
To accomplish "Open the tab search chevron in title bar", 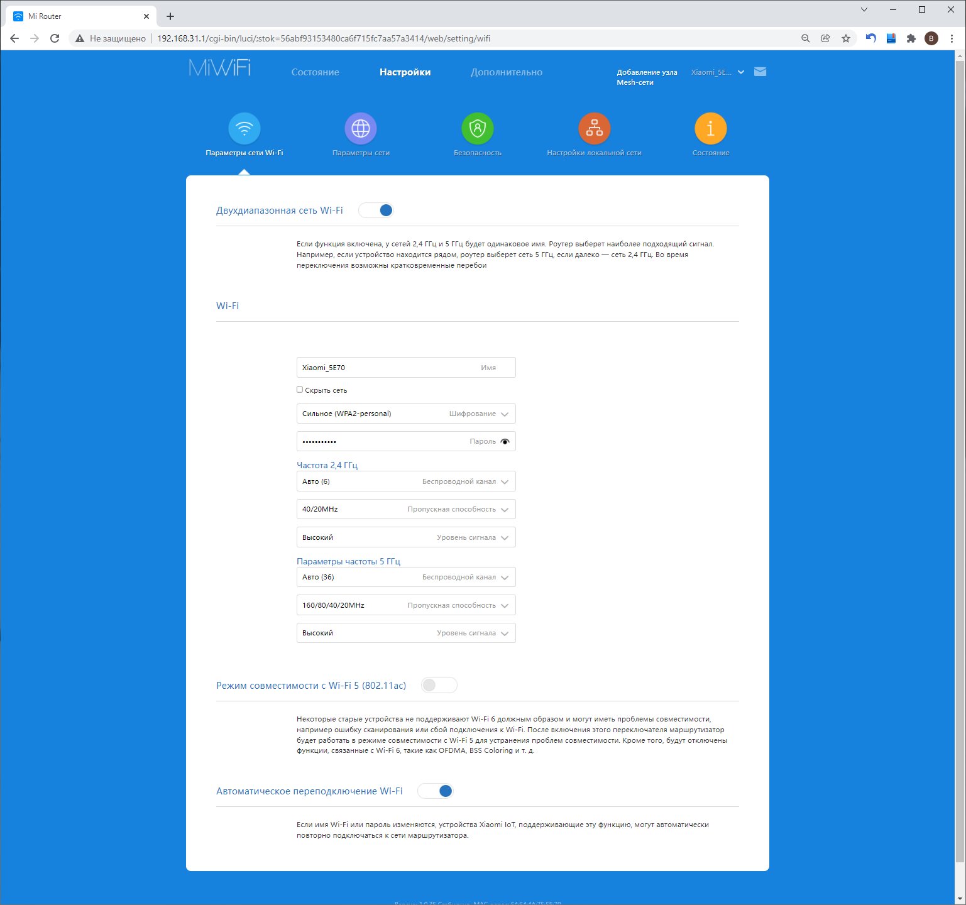I will [864, 9].
